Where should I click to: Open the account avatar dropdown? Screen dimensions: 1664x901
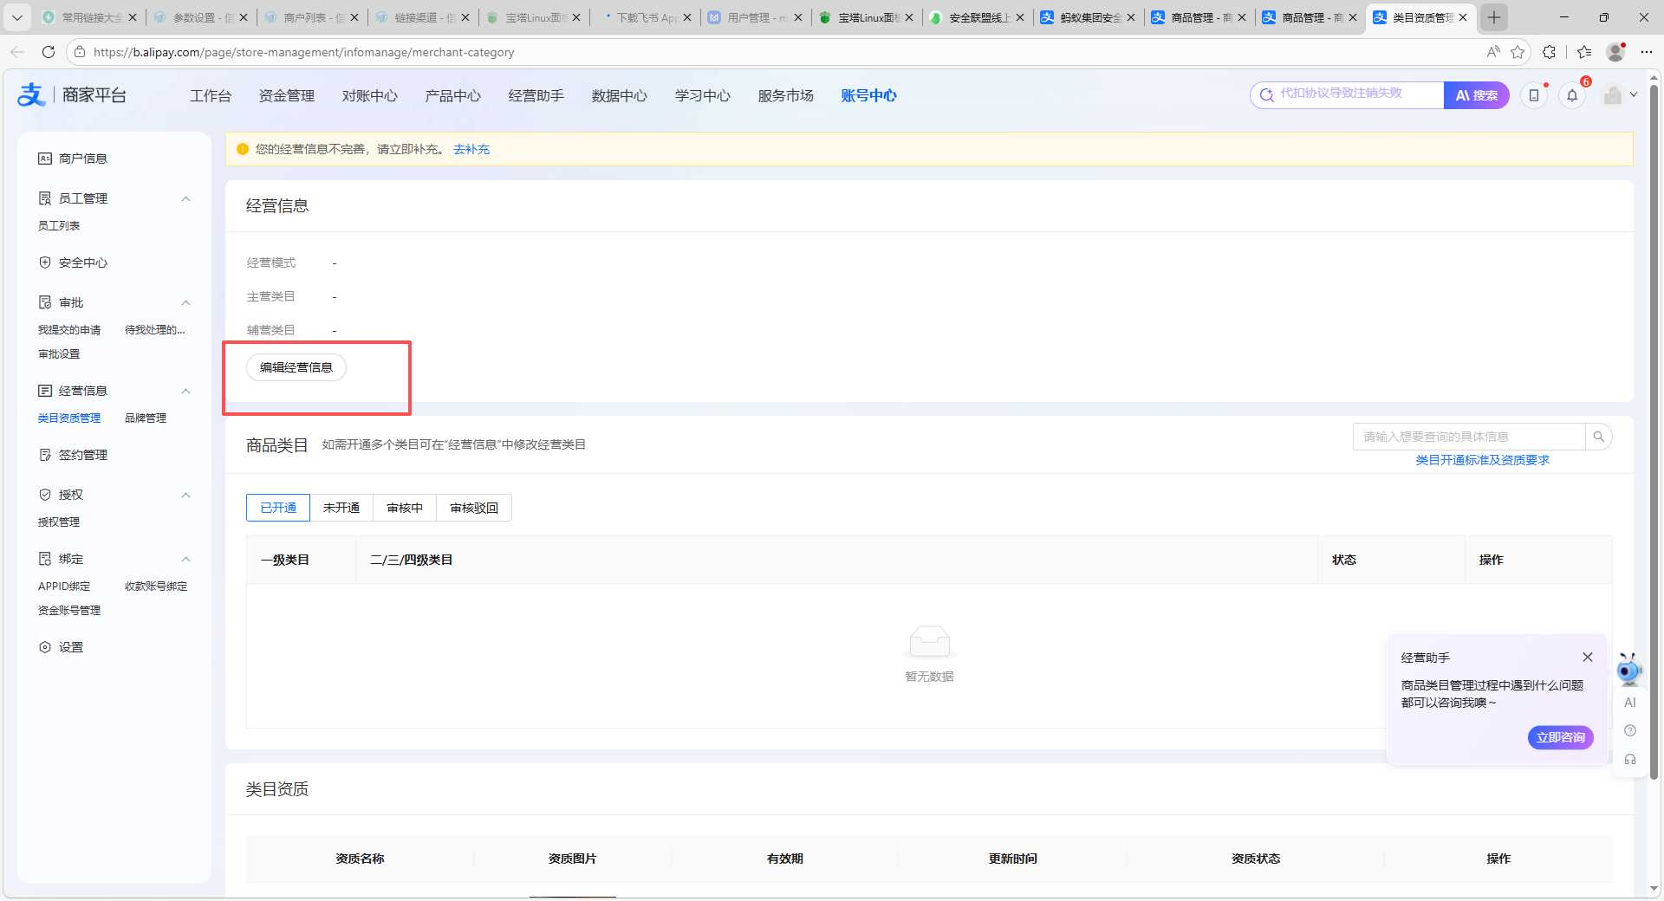coord(1620,95)
